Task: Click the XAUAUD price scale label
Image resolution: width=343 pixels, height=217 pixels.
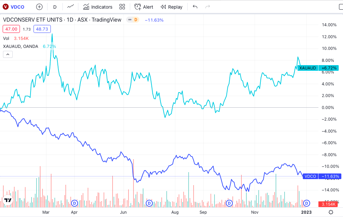Action: pos(307,68)
